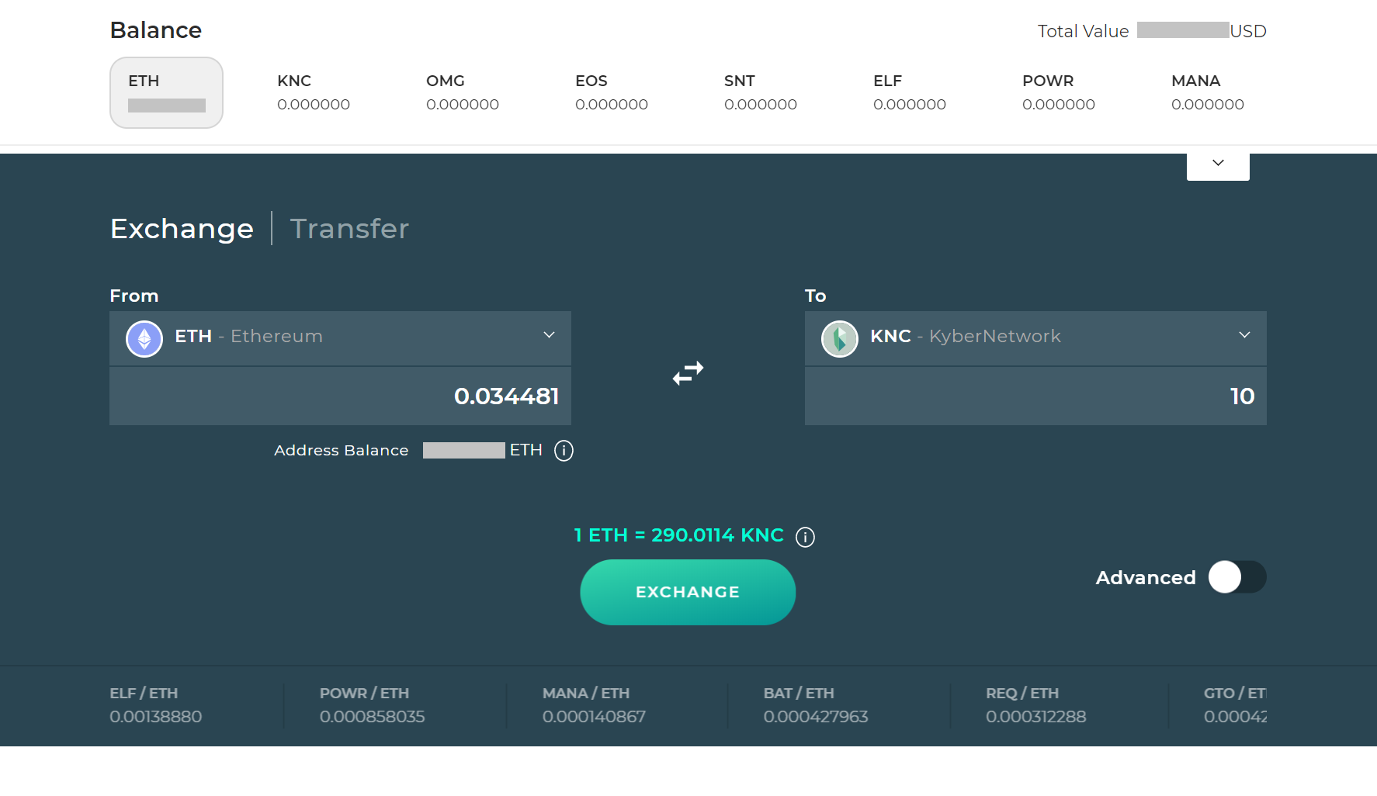Viewport: 1377px width, 796px height.
Task: Click the POWR / ETH rate ticker
Action: pyautogui.click(x=373, y=704)
